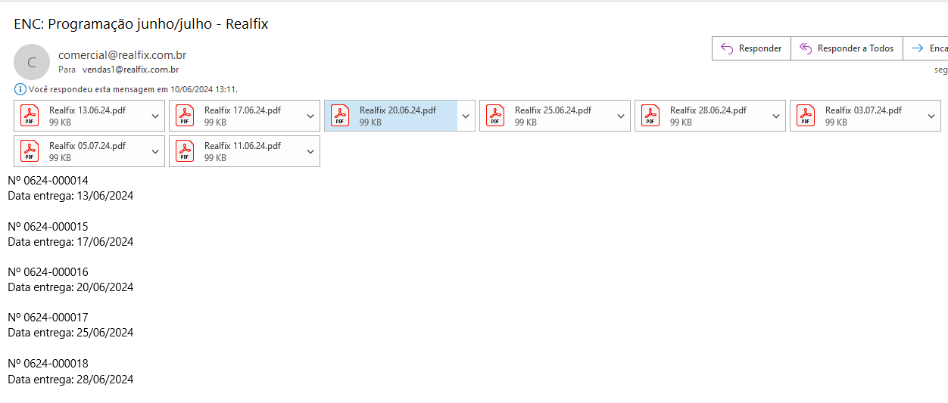
Task: Click the info icon beside replied notice
Action: tap(20, 89)
